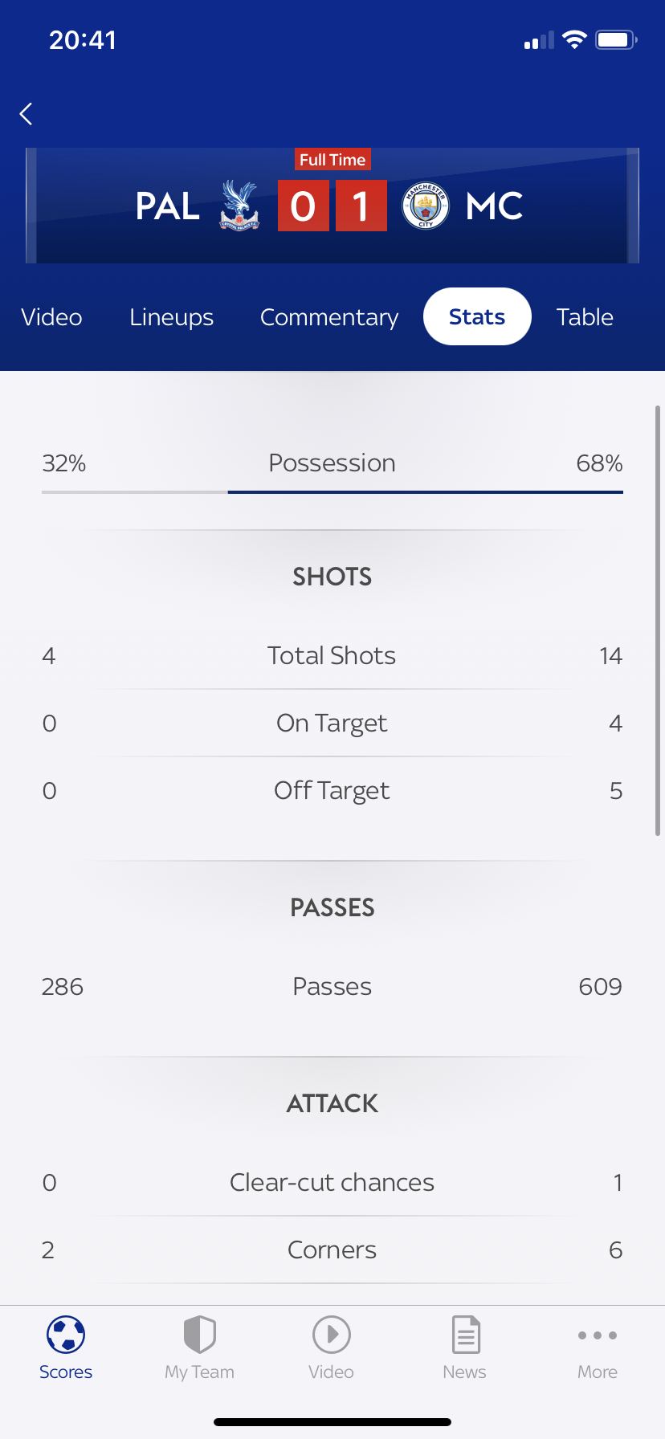Screen dimensions: 665x1439
Task: Tap the PAL team name
Action: (x=168, y=206)
